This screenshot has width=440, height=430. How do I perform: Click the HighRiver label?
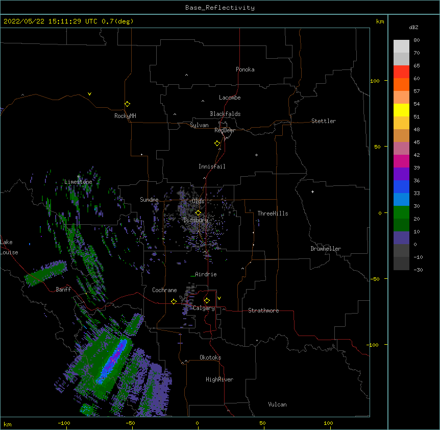point(219,379)
